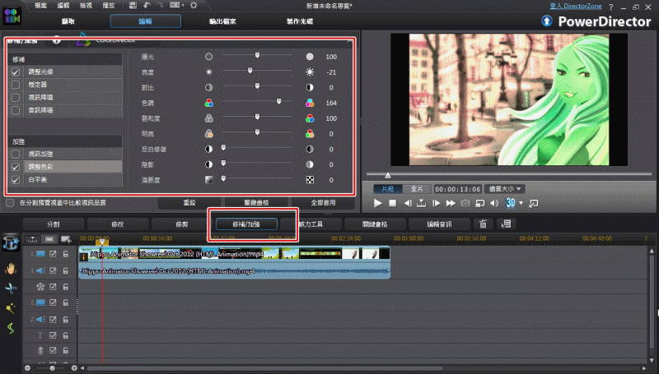Open preferences with the gear icon

coord(194,6)
